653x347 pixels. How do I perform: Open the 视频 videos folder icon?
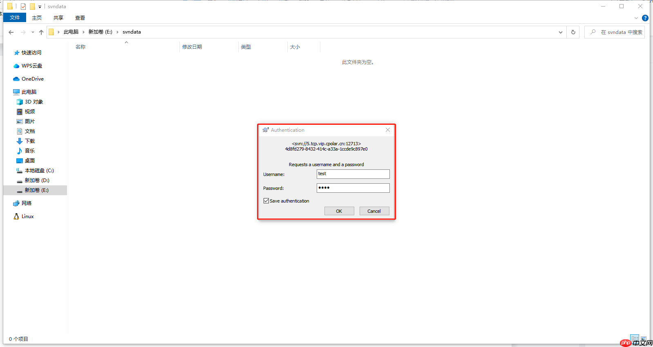point(20,112)
